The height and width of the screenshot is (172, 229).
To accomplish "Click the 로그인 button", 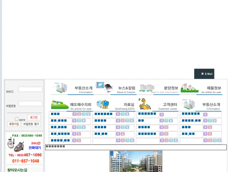I will click(34, 117).
